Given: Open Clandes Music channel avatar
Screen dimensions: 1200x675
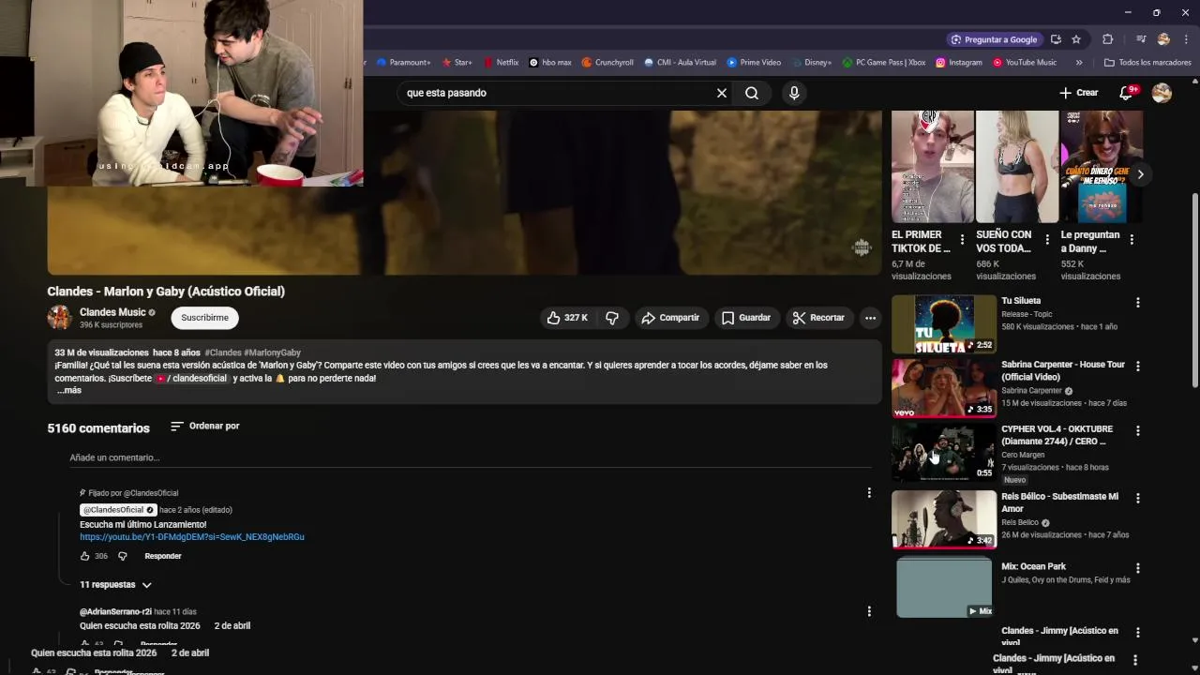Looking at the screenshot, I should (60, 318).
